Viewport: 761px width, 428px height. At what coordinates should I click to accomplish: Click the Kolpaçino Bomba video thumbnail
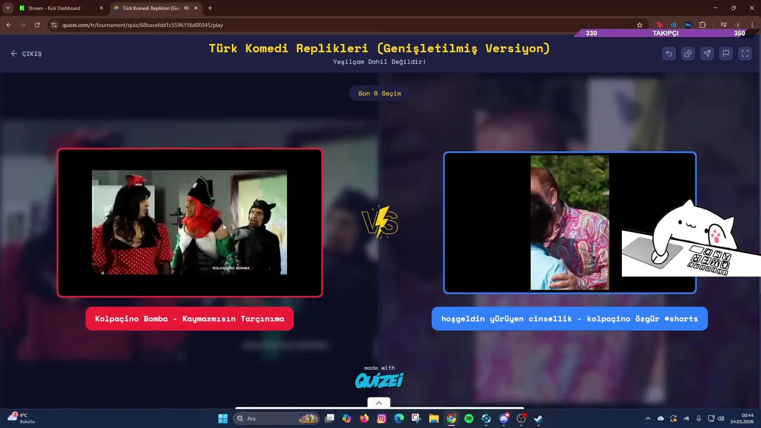pyautogui.click(x=190, y=223)
